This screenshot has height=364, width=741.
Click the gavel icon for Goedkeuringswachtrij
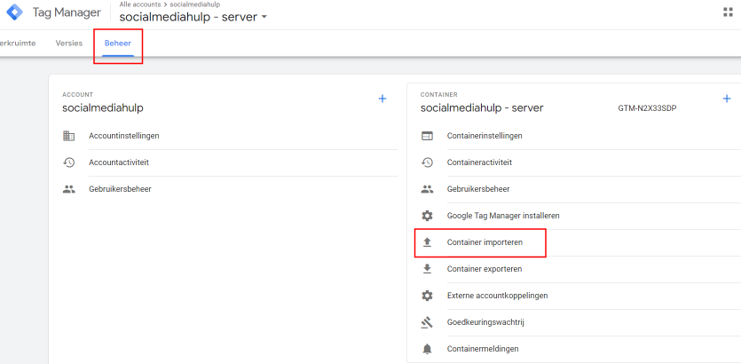point(427,322)
